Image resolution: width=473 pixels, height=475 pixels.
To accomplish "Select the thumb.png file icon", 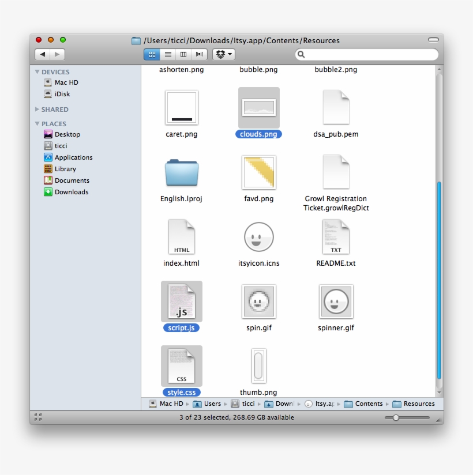I will click(x=258, y=365).
